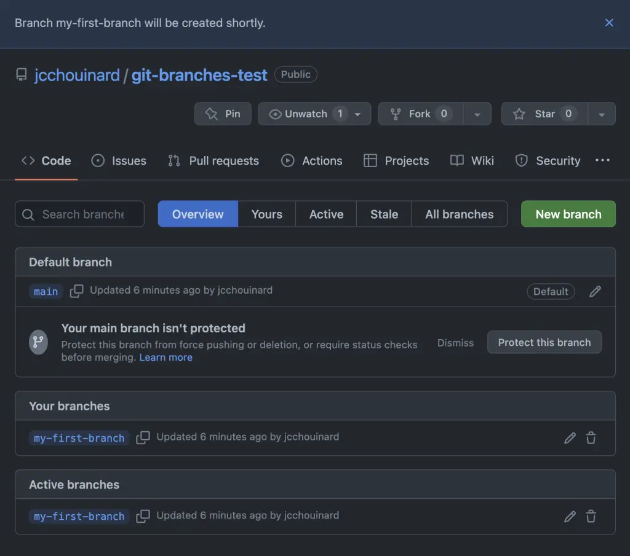The height and width of the screenshot is (556, 630).
Task: Open the Wiki tab
Action: tap(472, 161)
